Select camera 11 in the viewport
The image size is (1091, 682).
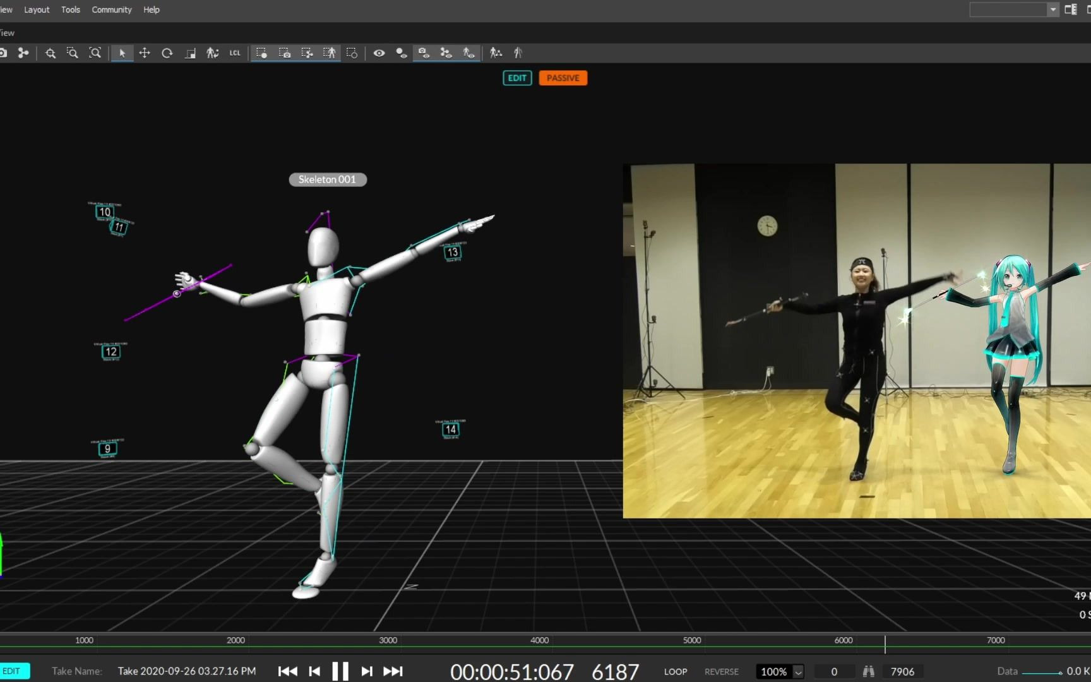(x=119, y=227)
